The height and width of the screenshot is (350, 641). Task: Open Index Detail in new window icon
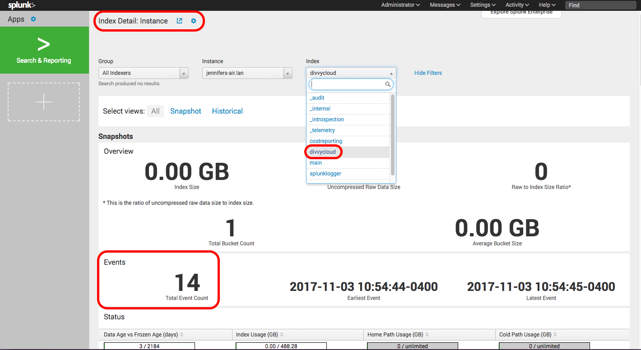pyautogui.click(x=180, y=21)
